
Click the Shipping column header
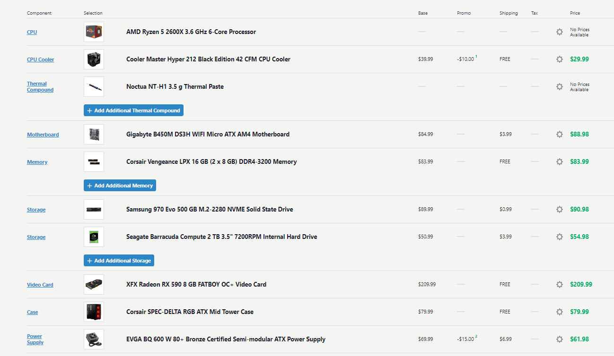tap(509, 13)
